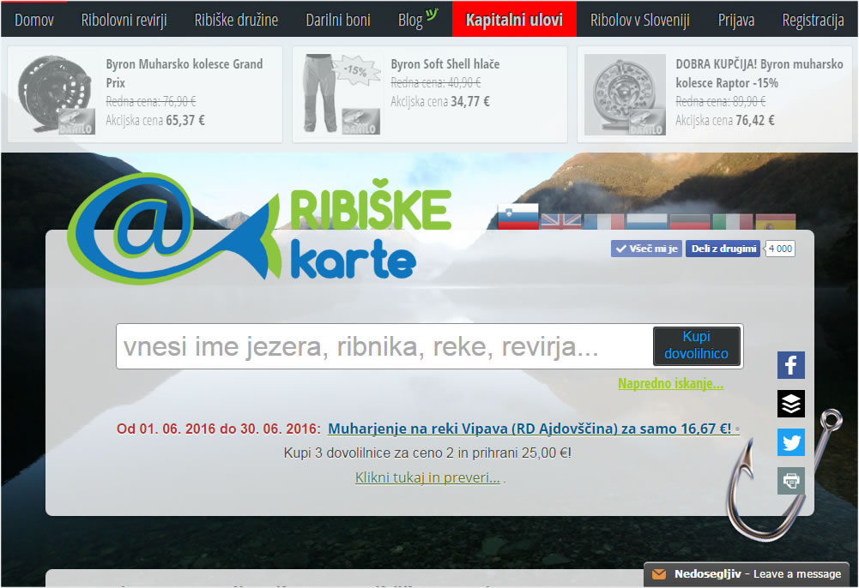Switch language with the Italian flag

[733, 221]
